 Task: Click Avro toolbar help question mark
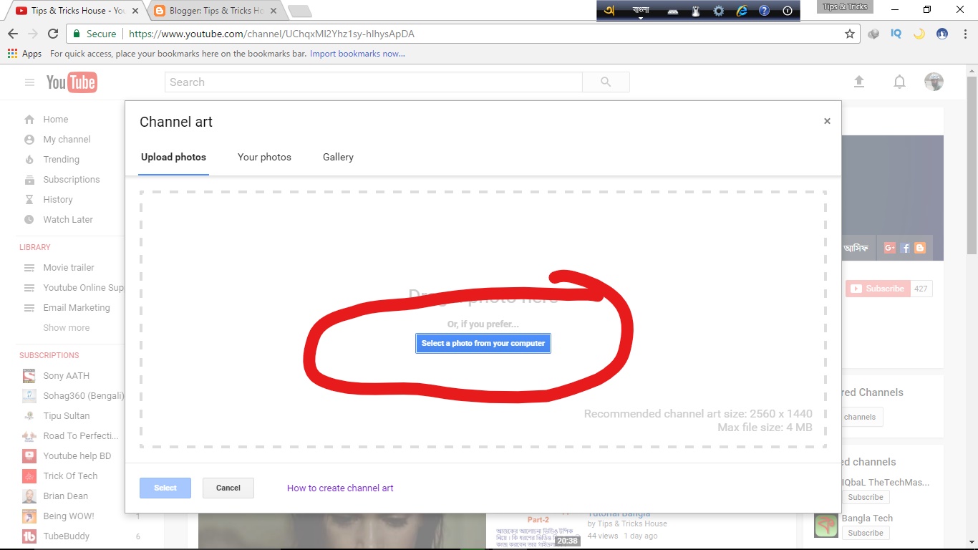click(764, 11)
